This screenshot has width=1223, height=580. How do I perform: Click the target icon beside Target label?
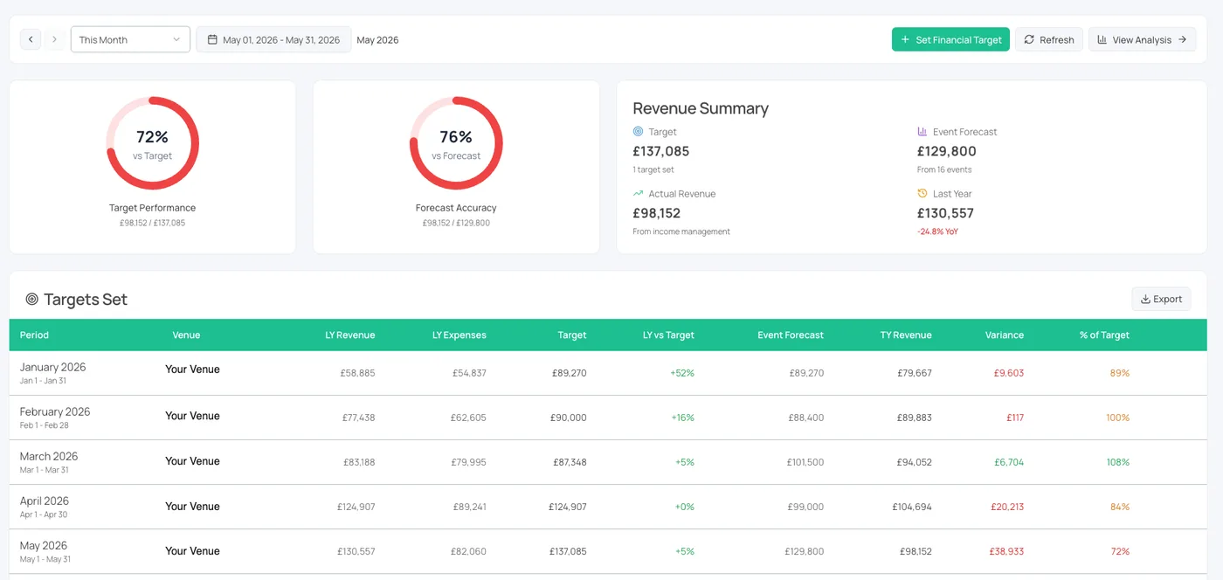tap(638, 132)
